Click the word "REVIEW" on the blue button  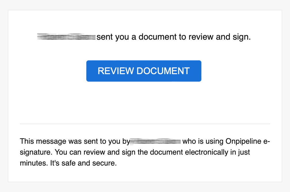point(116,71)
